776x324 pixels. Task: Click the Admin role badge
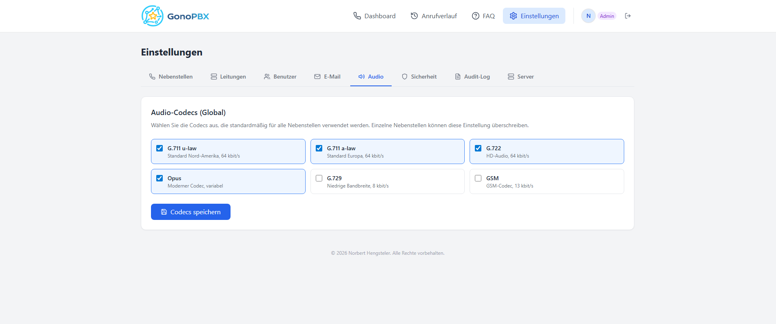pos(607,16)
